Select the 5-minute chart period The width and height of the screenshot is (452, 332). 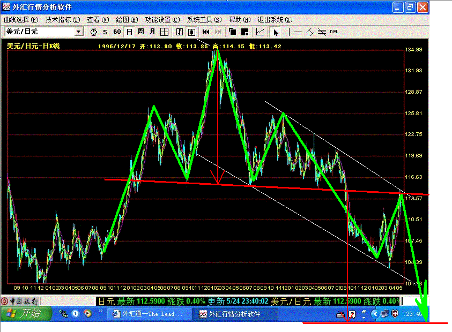coord(105,32)
